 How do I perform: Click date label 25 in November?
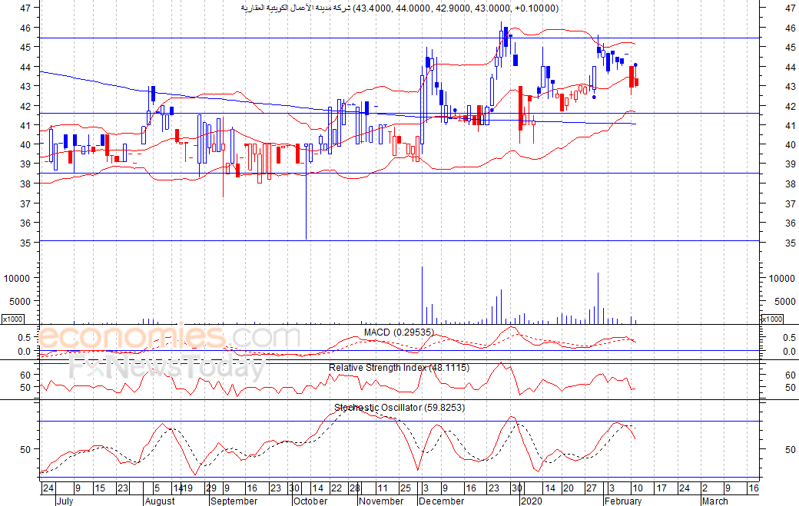(405, 488)
